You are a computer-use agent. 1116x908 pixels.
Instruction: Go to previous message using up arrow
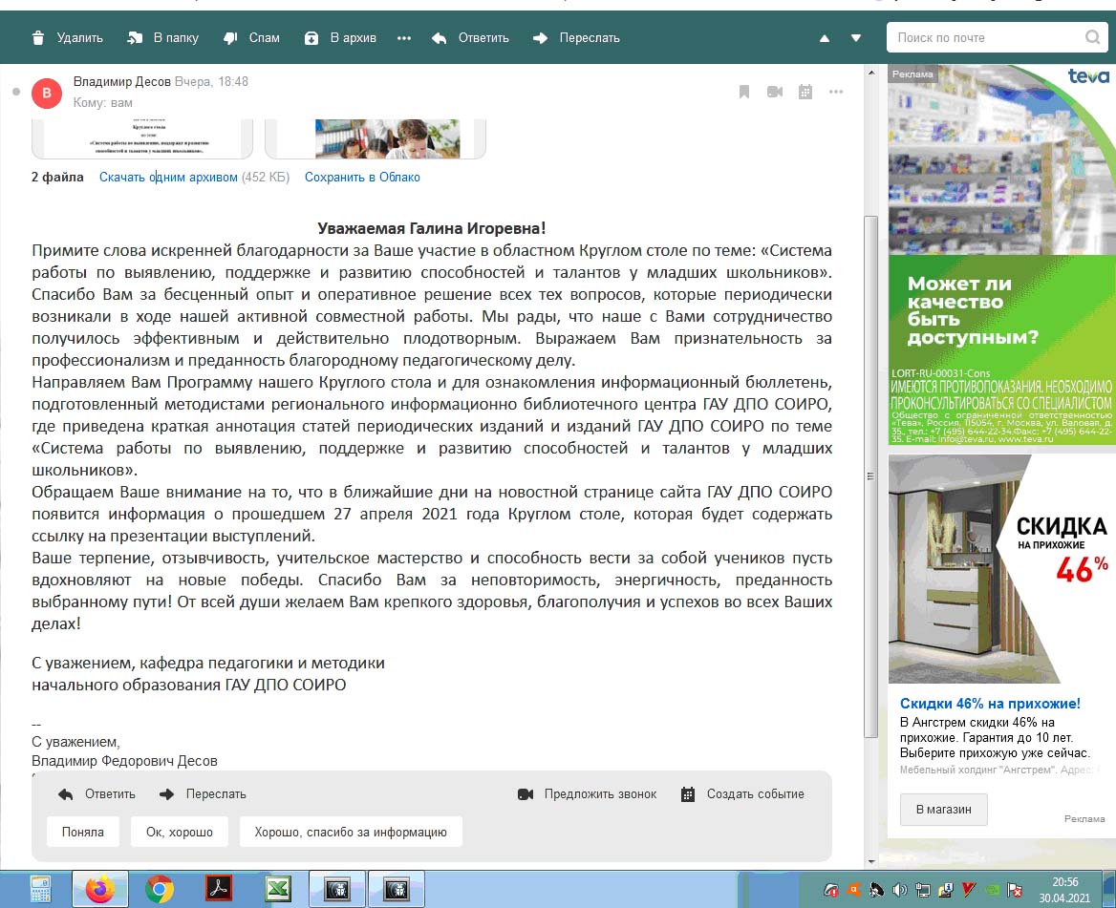pos(825,38)
